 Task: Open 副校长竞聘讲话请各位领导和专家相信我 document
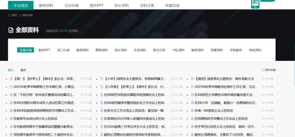(x=135, y=135)
